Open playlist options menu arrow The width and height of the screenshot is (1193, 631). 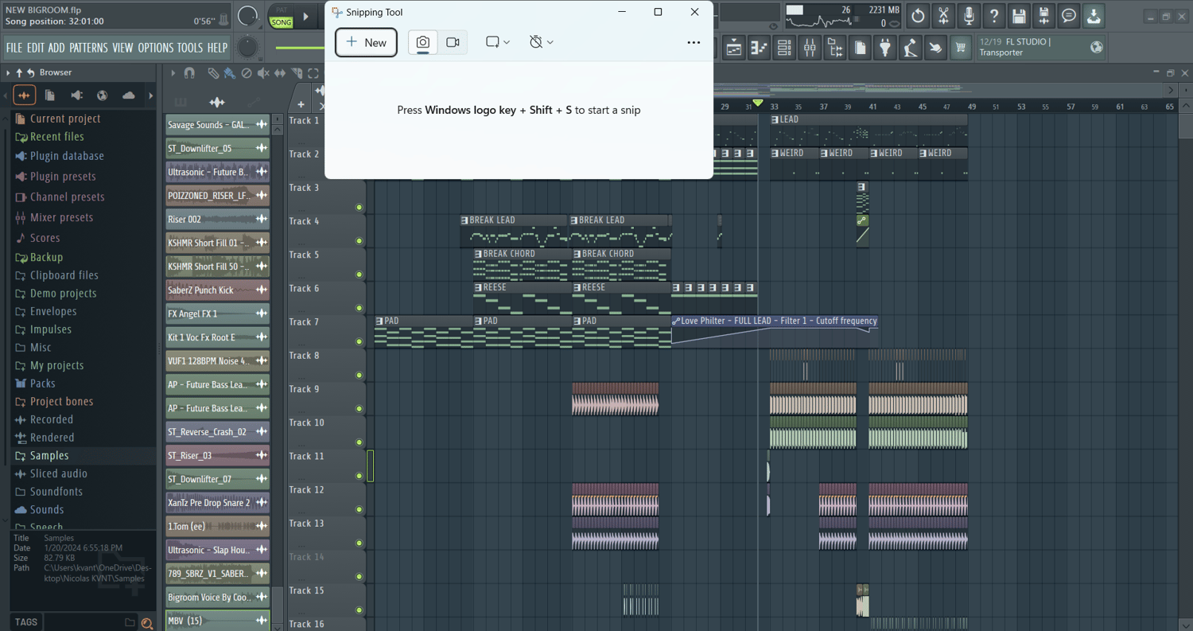tap(173, 73)
